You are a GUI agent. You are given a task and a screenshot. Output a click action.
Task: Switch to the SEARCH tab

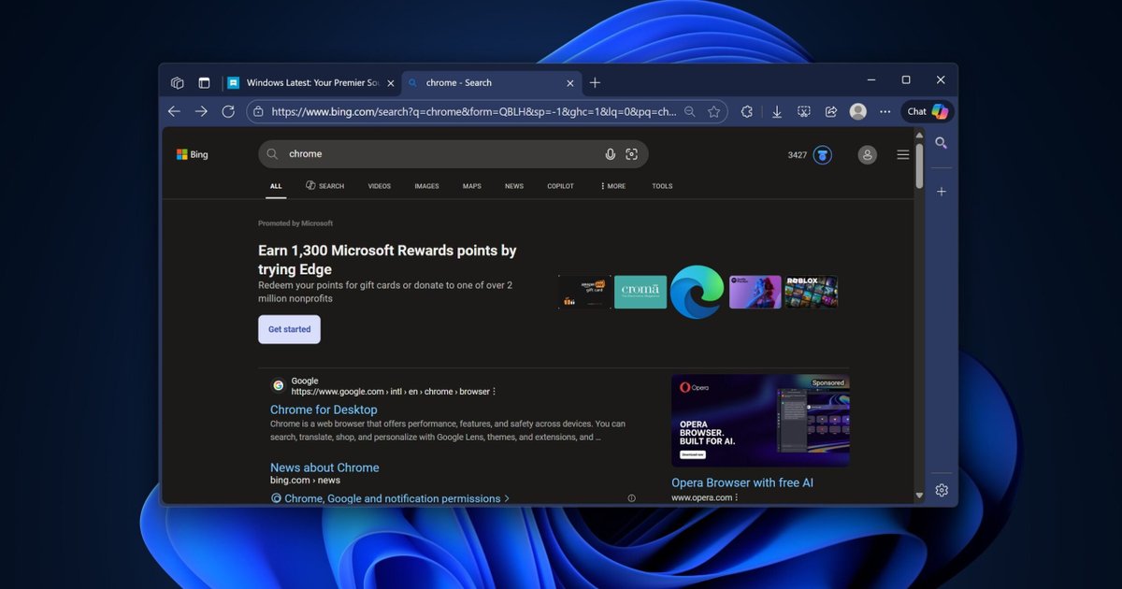tap(324, 186)
